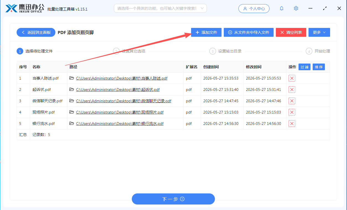Click 清空列表 button
The width and height of the screenshot is (347, 210).
point(291,32)
